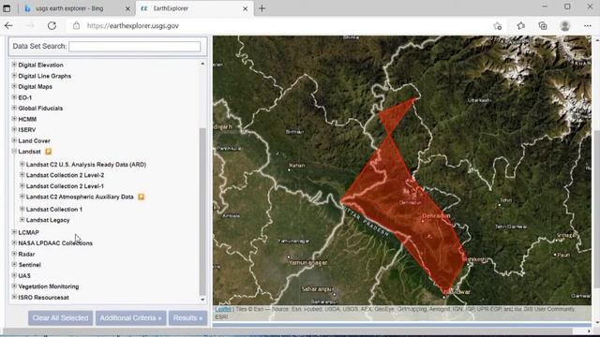Expand the EO-1 category
The height and width of the screenshot is (337, 600).
click(14, 97)
